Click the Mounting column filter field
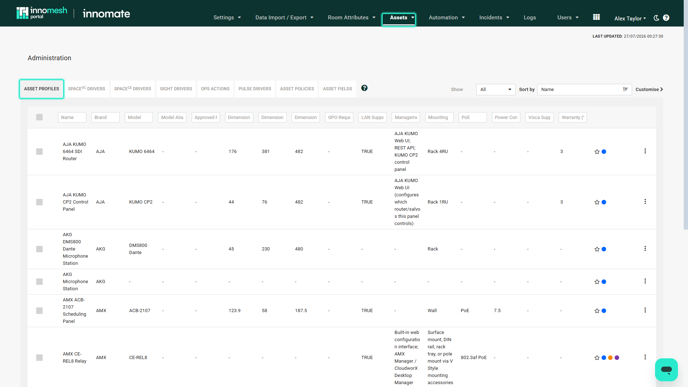Viewport: 688px width, 387px height. [x=439, y=118]
